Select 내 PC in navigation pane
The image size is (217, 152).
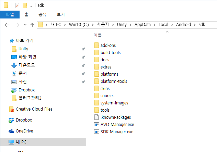(x=43, y=142)
